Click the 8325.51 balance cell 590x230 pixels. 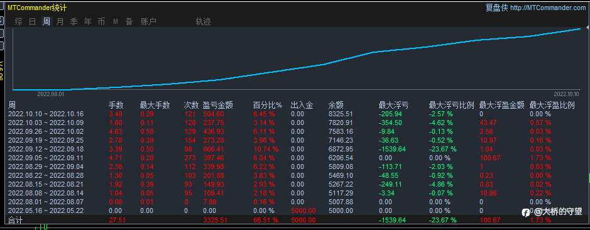click(341, 114)
